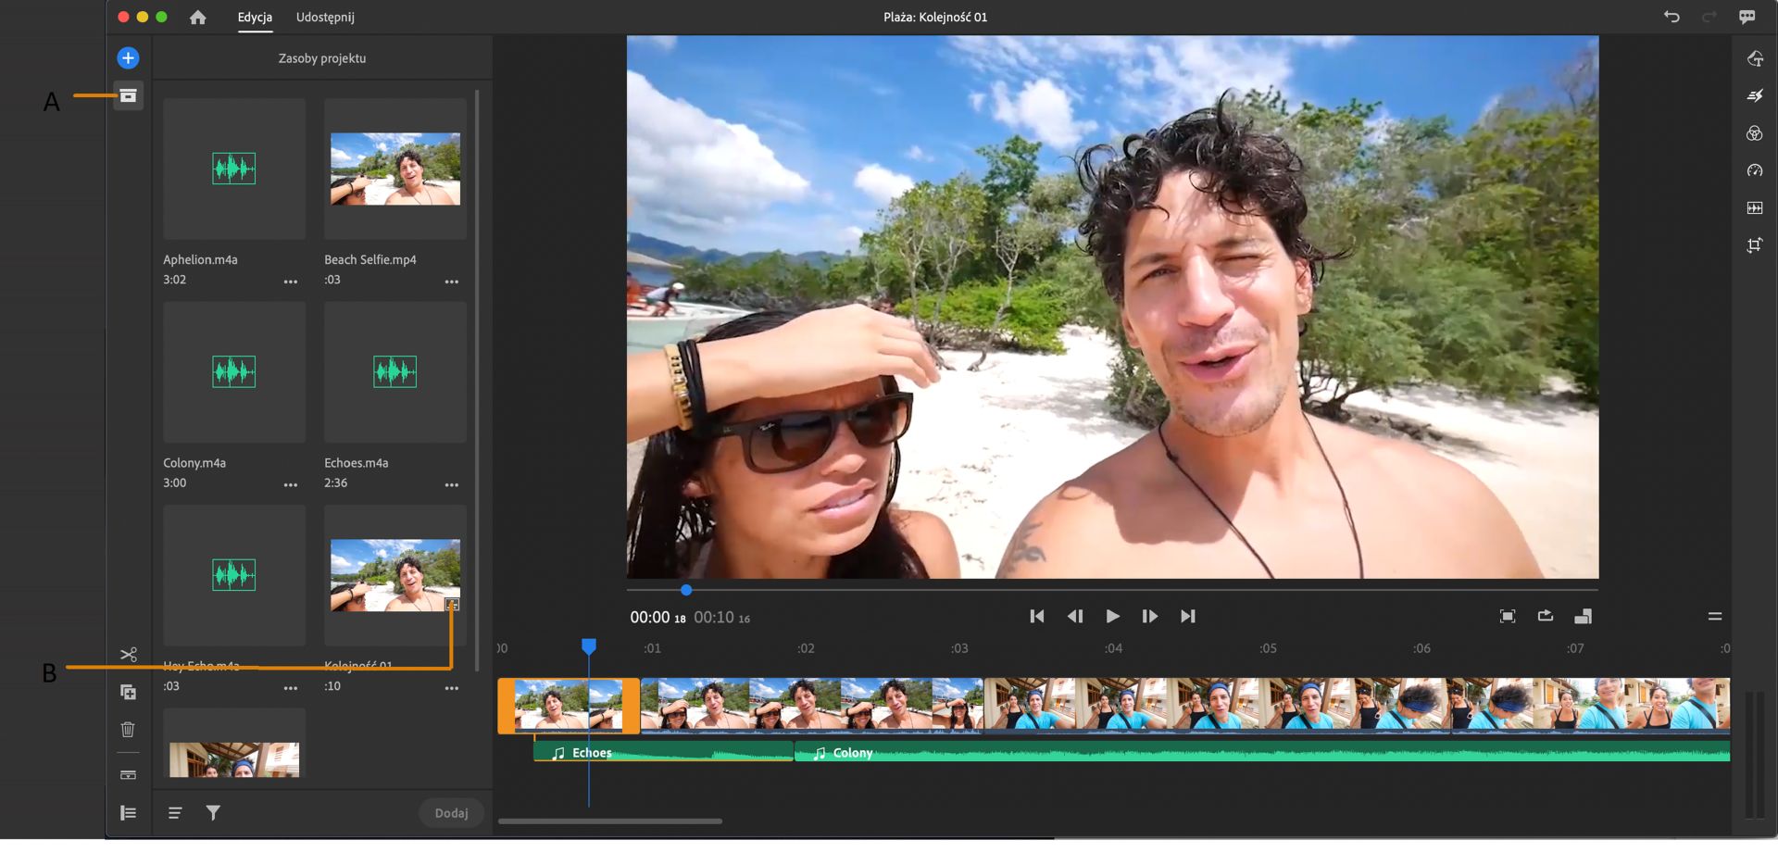Select the first orange-highlighted video clip
Viewport: 1778px width, 852px height.
point(569,707)
